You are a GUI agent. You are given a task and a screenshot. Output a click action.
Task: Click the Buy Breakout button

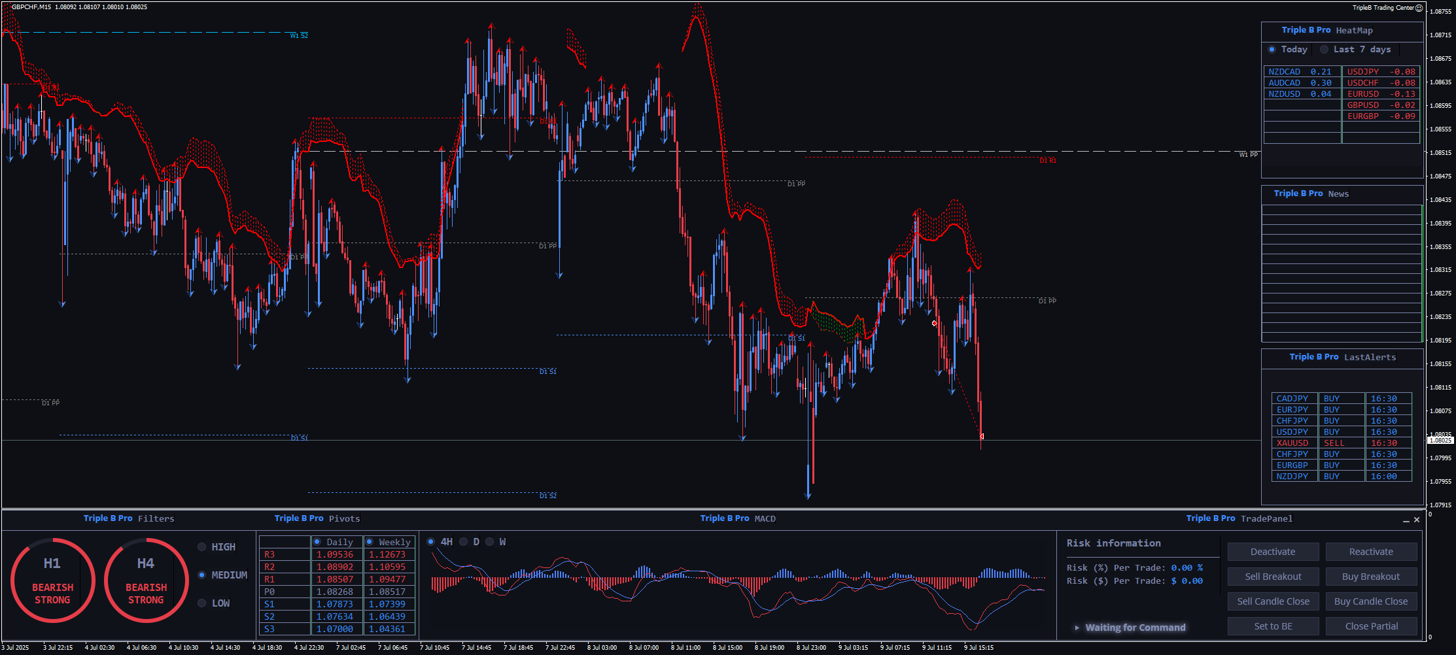coord(1371,577)
